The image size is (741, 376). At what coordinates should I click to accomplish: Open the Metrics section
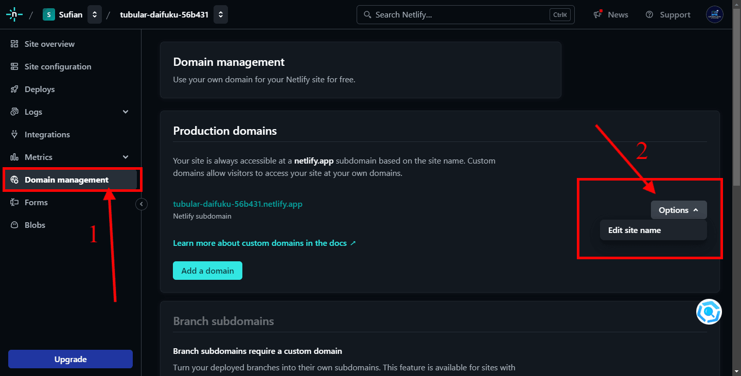(39, 157)
